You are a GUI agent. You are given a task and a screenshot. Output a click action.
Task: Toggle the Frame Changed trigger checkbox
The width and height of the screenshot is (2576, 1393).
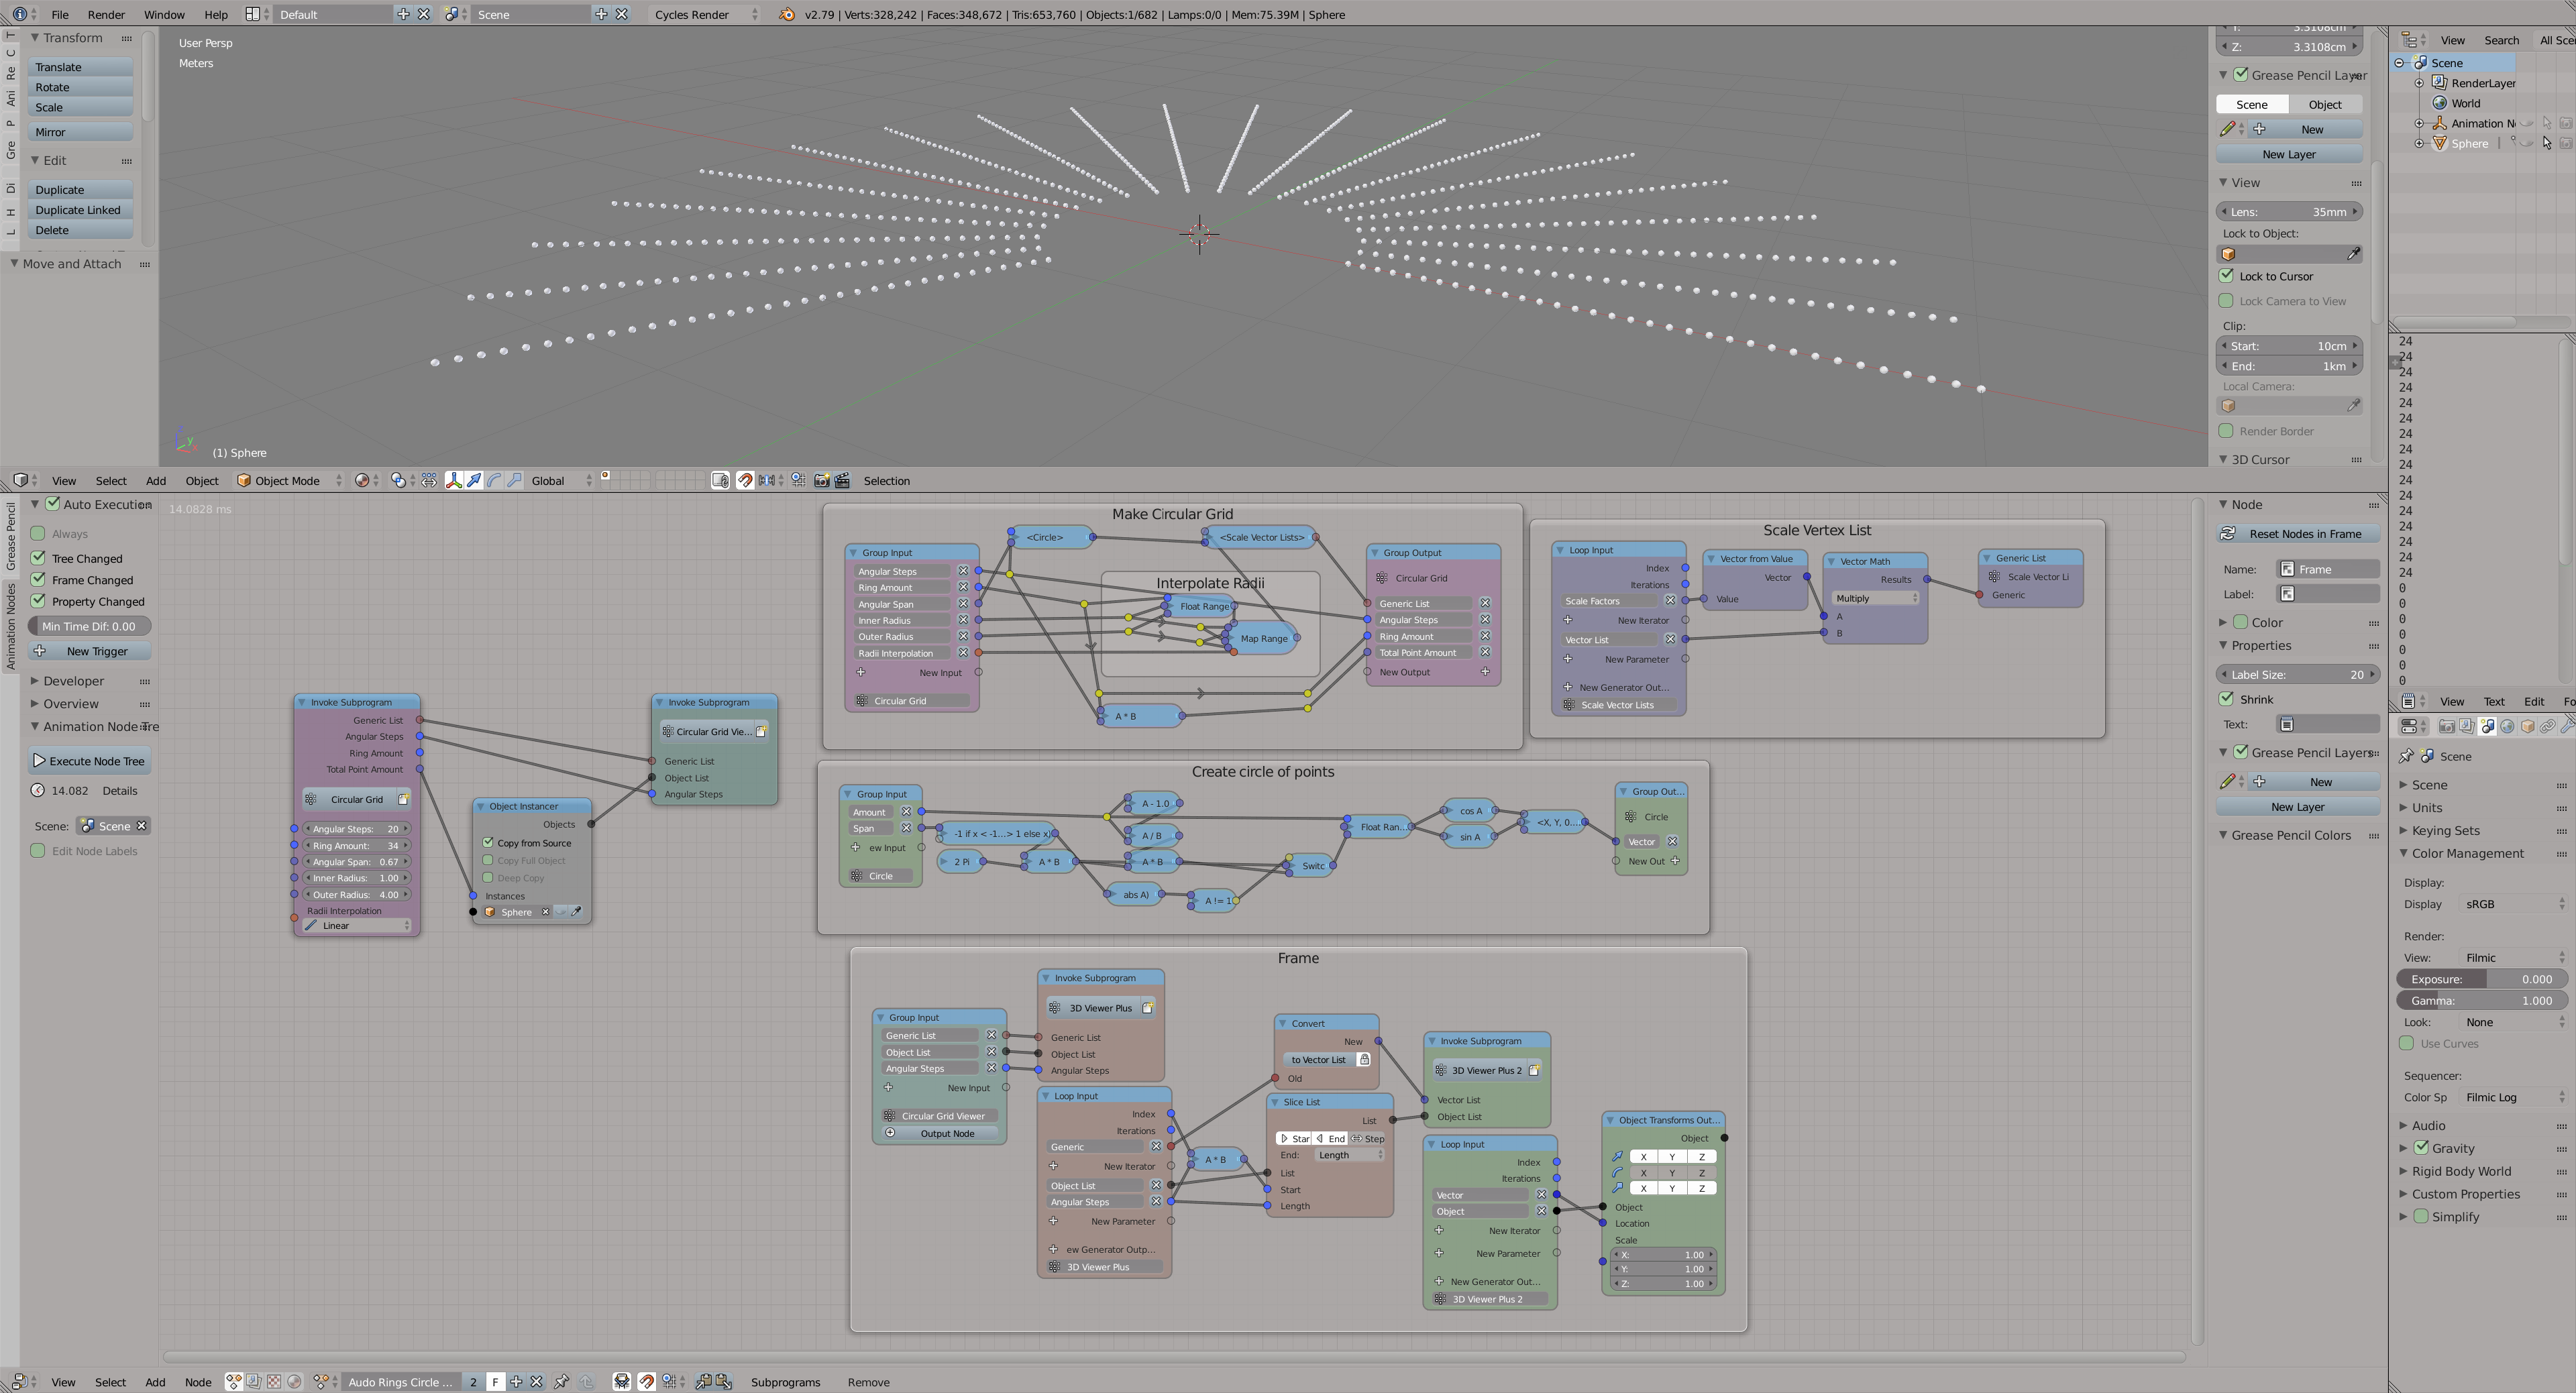point(38,580)
